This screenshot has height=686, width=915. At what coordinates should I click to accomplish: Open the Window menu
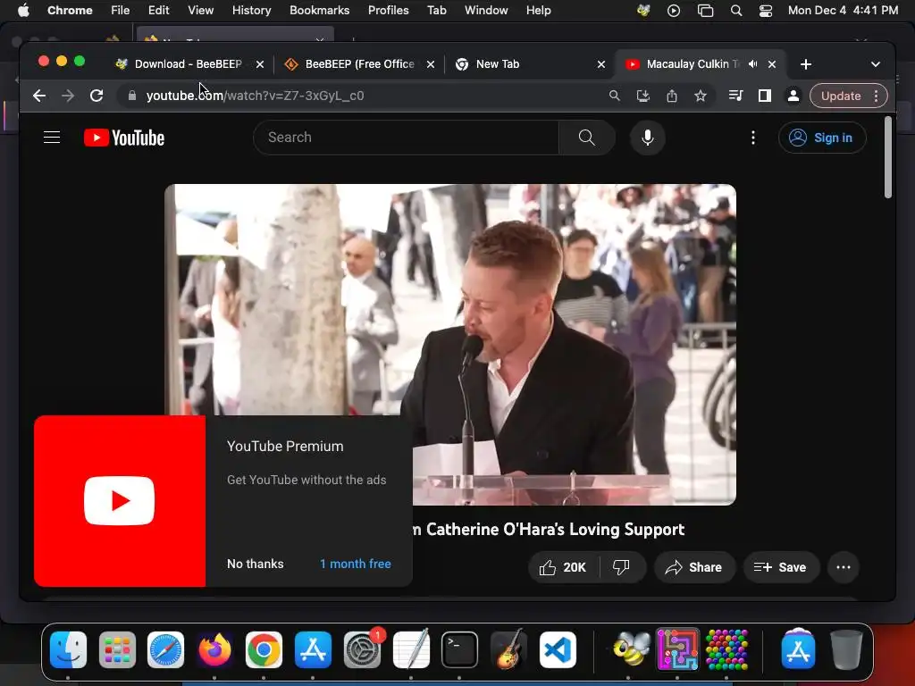click(x=486, y=11)
